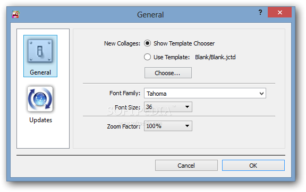The height and width of the screenshot is (192, 306).
Task: Select the General light switch icon
Action: 40,51
